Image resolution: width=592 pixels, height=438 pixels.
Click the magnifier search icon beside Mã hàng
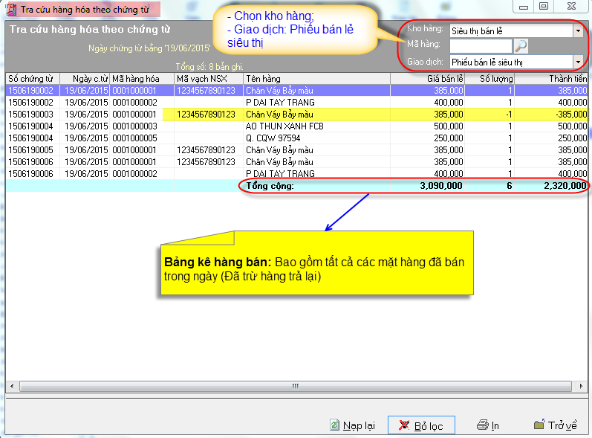(x=521, y=46)
